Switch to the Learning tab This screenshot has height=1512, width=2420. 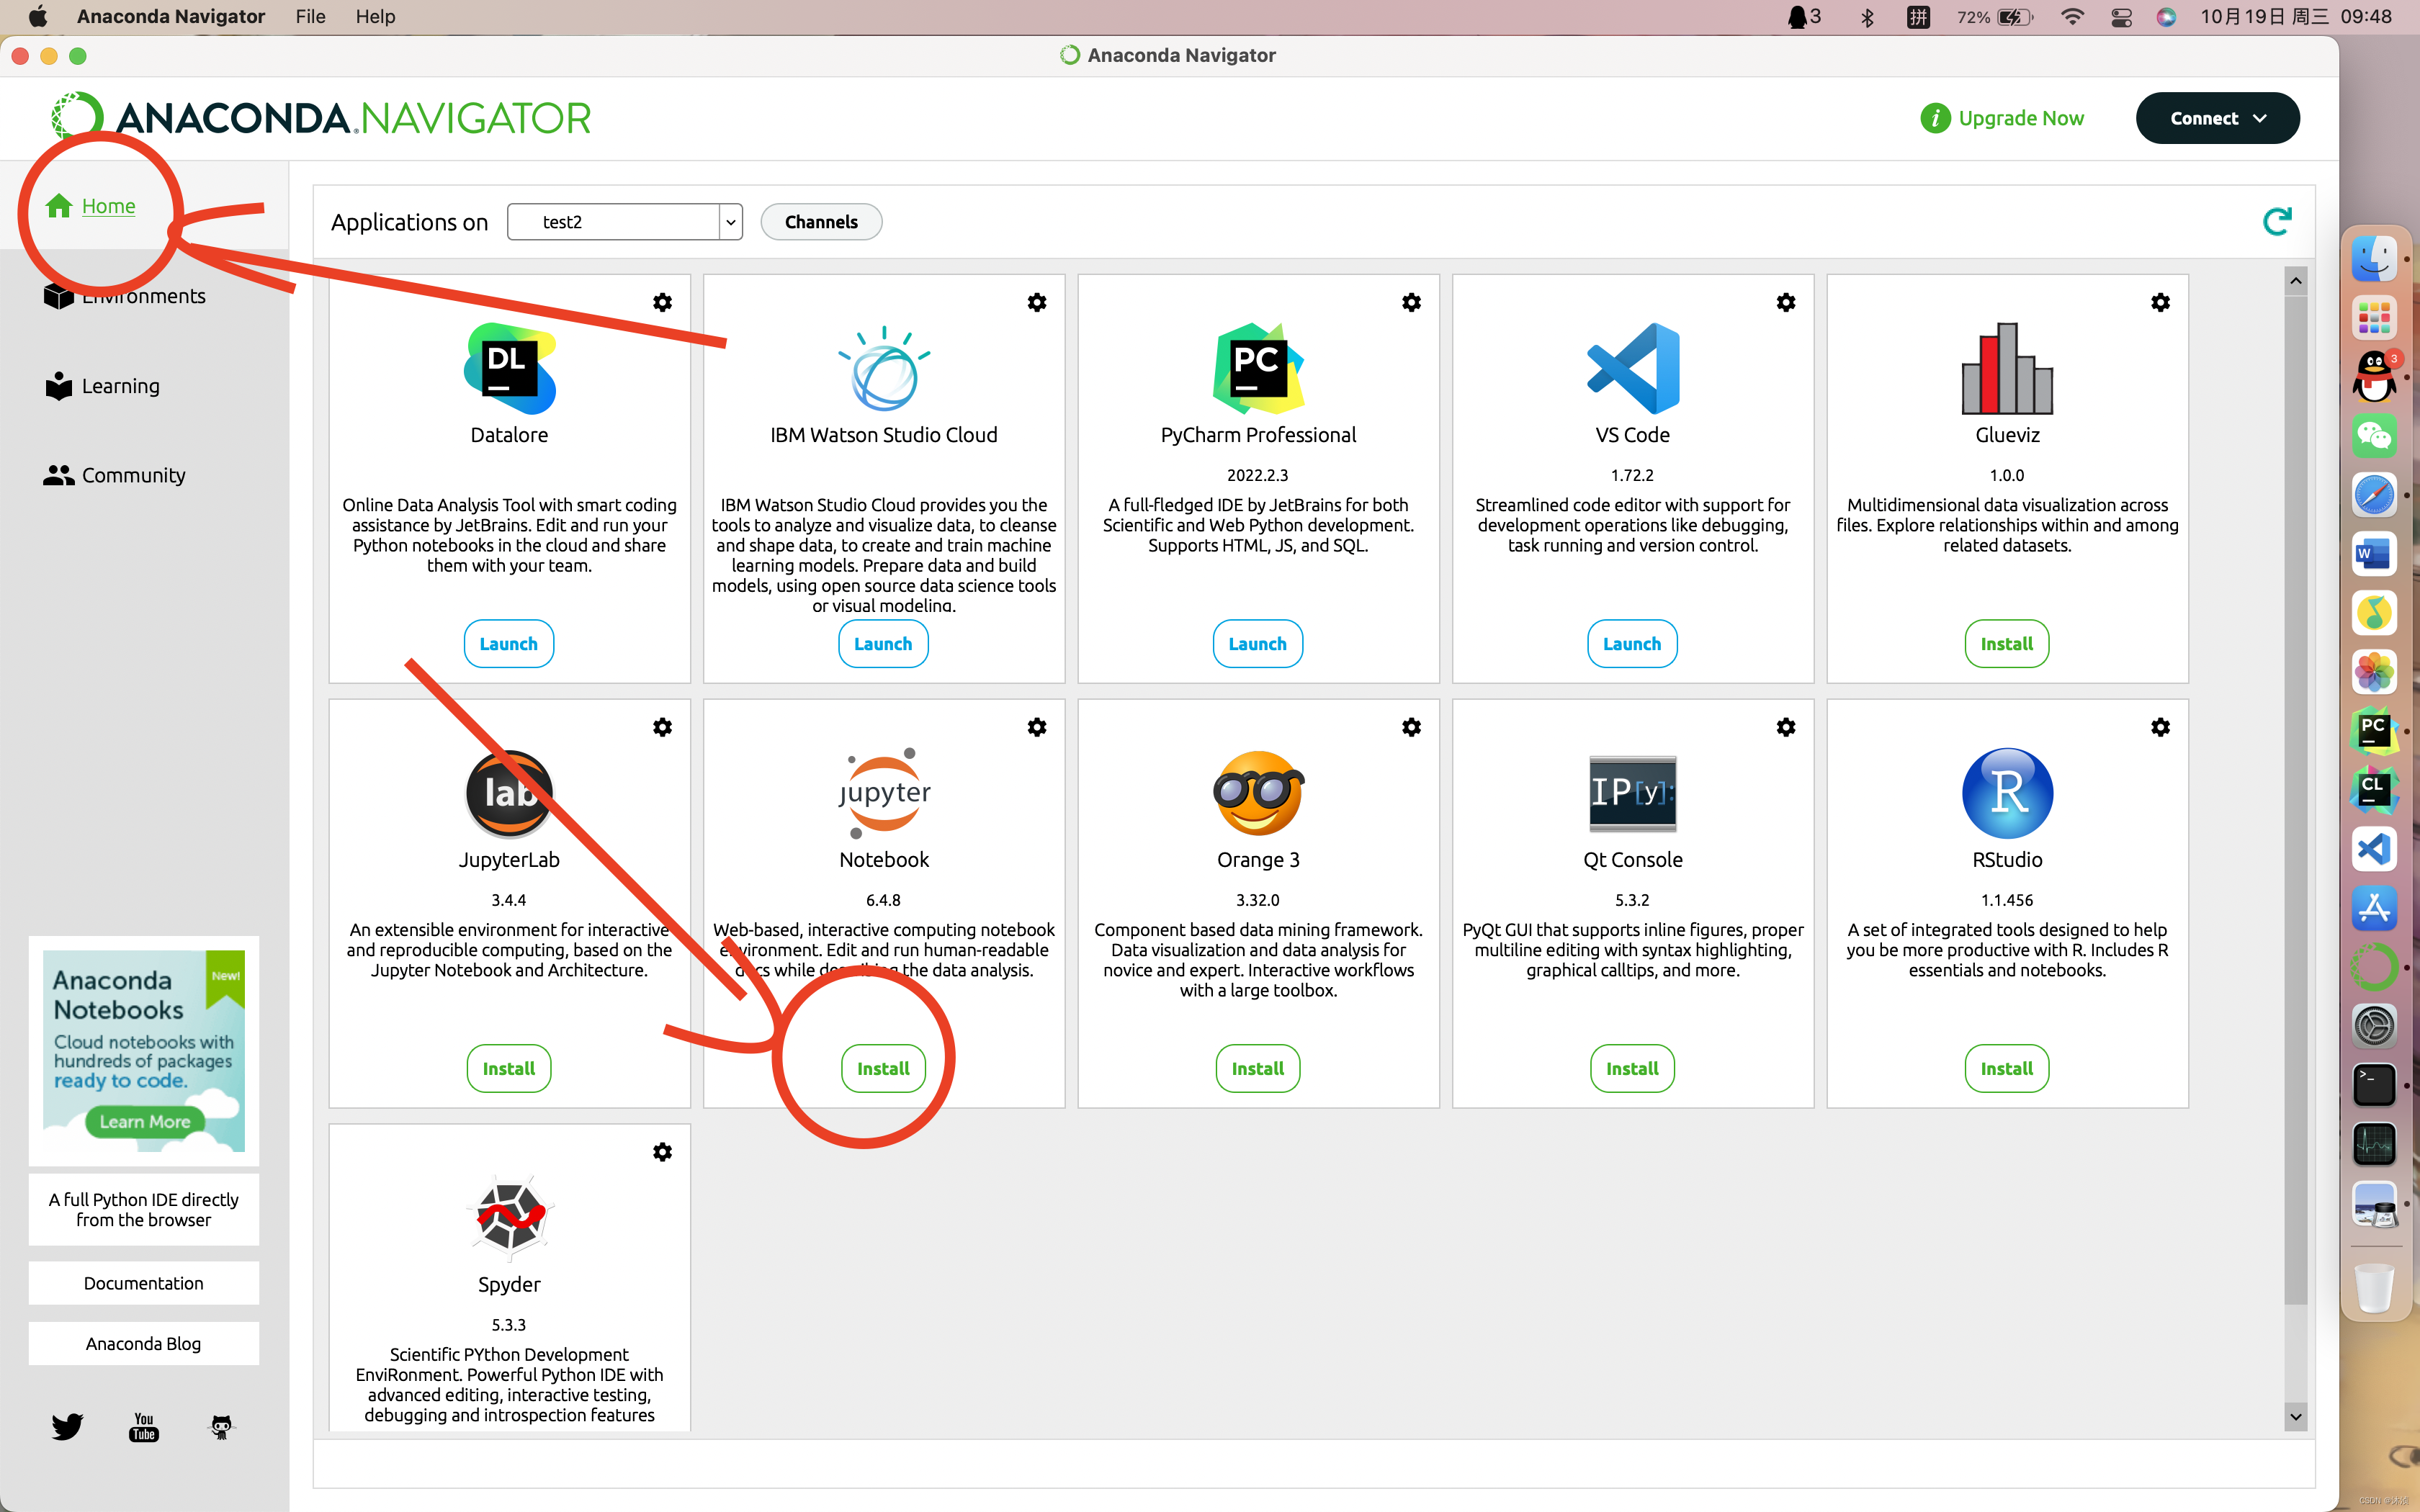pos(120,386)
